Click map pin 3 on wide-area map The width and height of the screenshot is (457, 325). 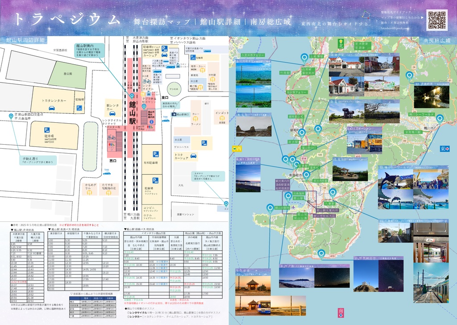tap(318, 129)
